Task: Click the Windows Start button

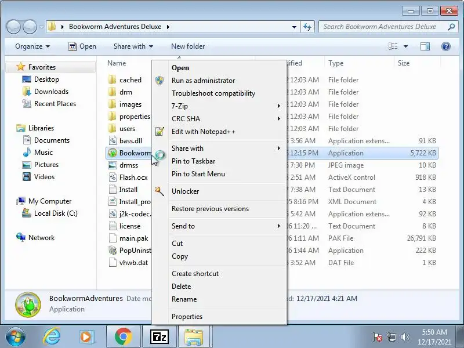Action: tap(16, 337)
